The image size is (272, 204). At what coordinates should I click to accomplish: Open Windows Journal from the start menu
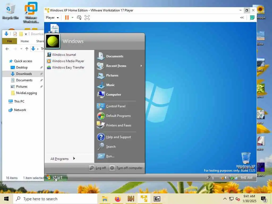61,55
